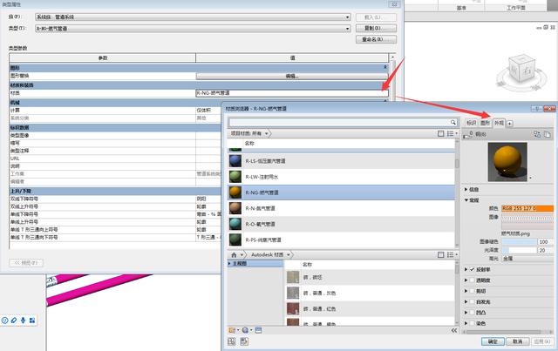This screenshot has width=558, height=351.
Task: Click the 复制 button in type properties
Action: 368,28
